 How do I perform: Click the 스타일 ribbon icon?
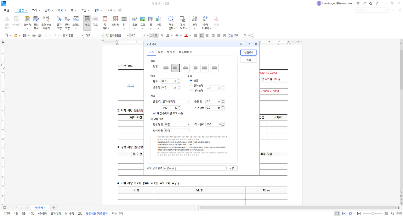pyautogui.click(x=76, y=22)
